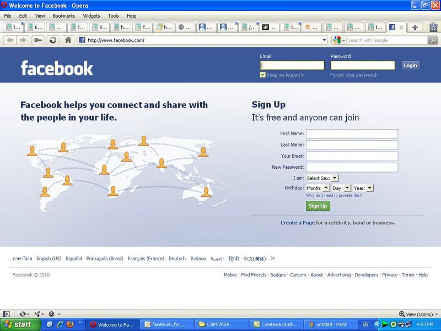Open the closed tabs trash can

pyautogui.click(x=433, y=27)
